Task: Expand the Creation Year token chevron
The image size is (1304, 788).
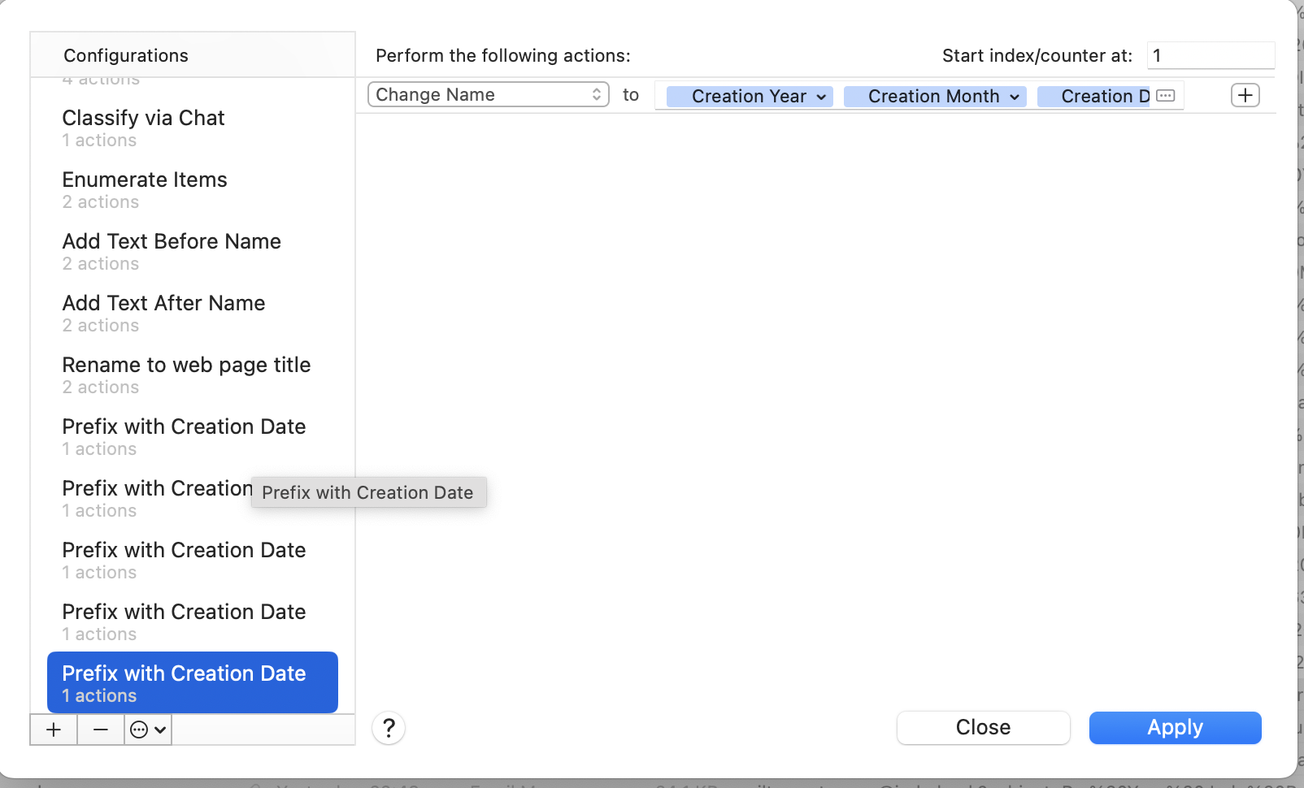Action: click(x=821, y=97)
